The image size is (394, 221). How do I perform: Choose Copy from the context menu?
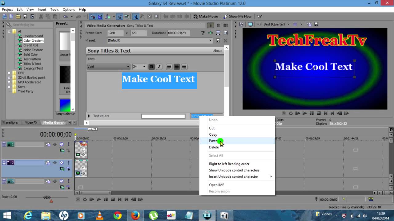click(237, 134)
